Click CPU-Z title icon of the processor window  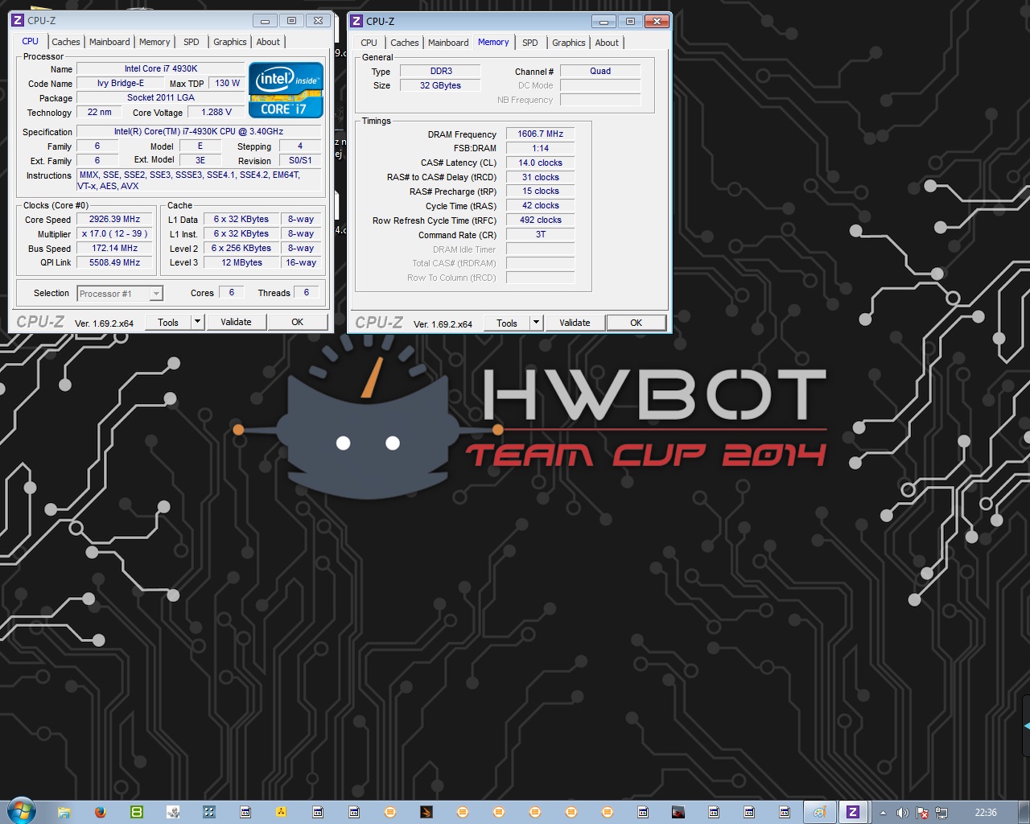point(18,20)
